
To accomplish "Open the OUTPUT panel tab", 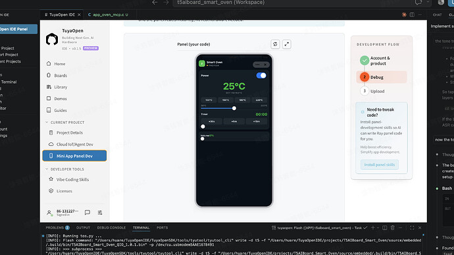I will coord(83,228).
